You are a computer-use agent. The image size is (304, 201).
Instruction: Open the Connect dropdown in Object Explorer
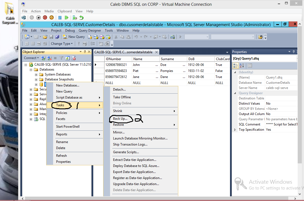pyautogui.click(x=31, y=58)
